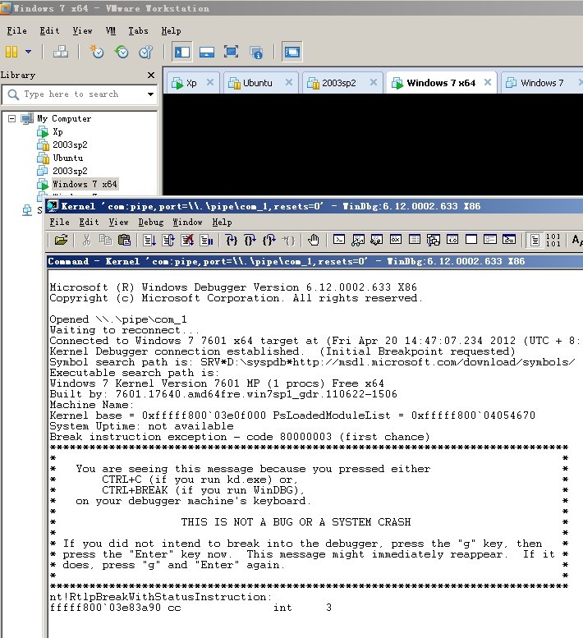Click the Break debugger icon
The width and height of the screenshot is (583, 638).
pyautogui.click(x=206, y=240)
